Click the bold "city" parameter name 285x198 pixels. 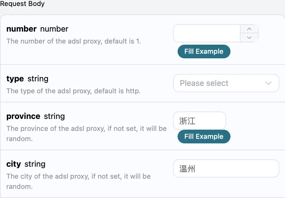(x=13, y=164)
